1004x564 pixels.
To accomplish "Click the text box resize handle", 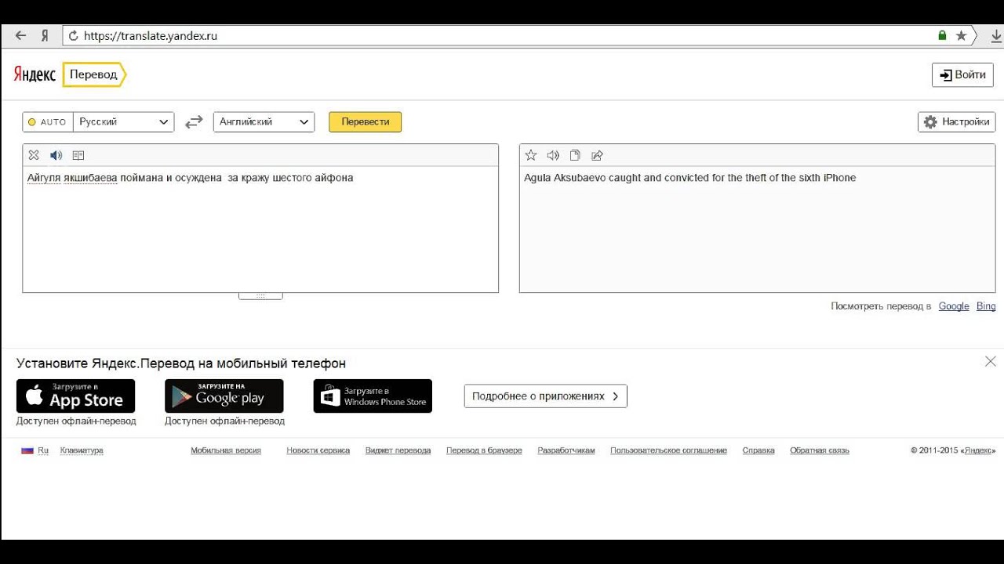I will pos(260,296).
